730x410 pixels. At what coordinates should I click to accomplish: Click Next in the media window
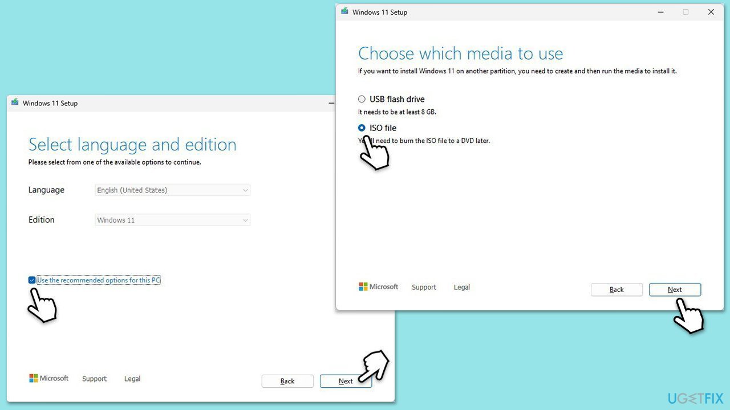(675, 290)
